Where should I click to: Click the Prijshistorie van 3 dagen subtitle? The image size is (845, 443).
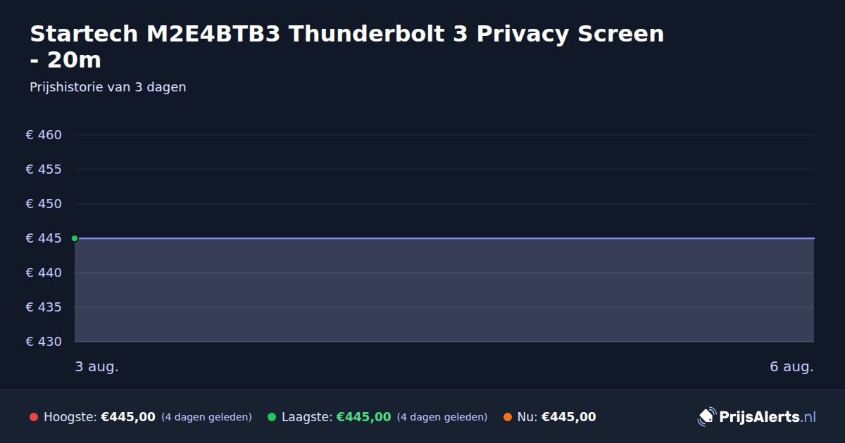point(108,87)
